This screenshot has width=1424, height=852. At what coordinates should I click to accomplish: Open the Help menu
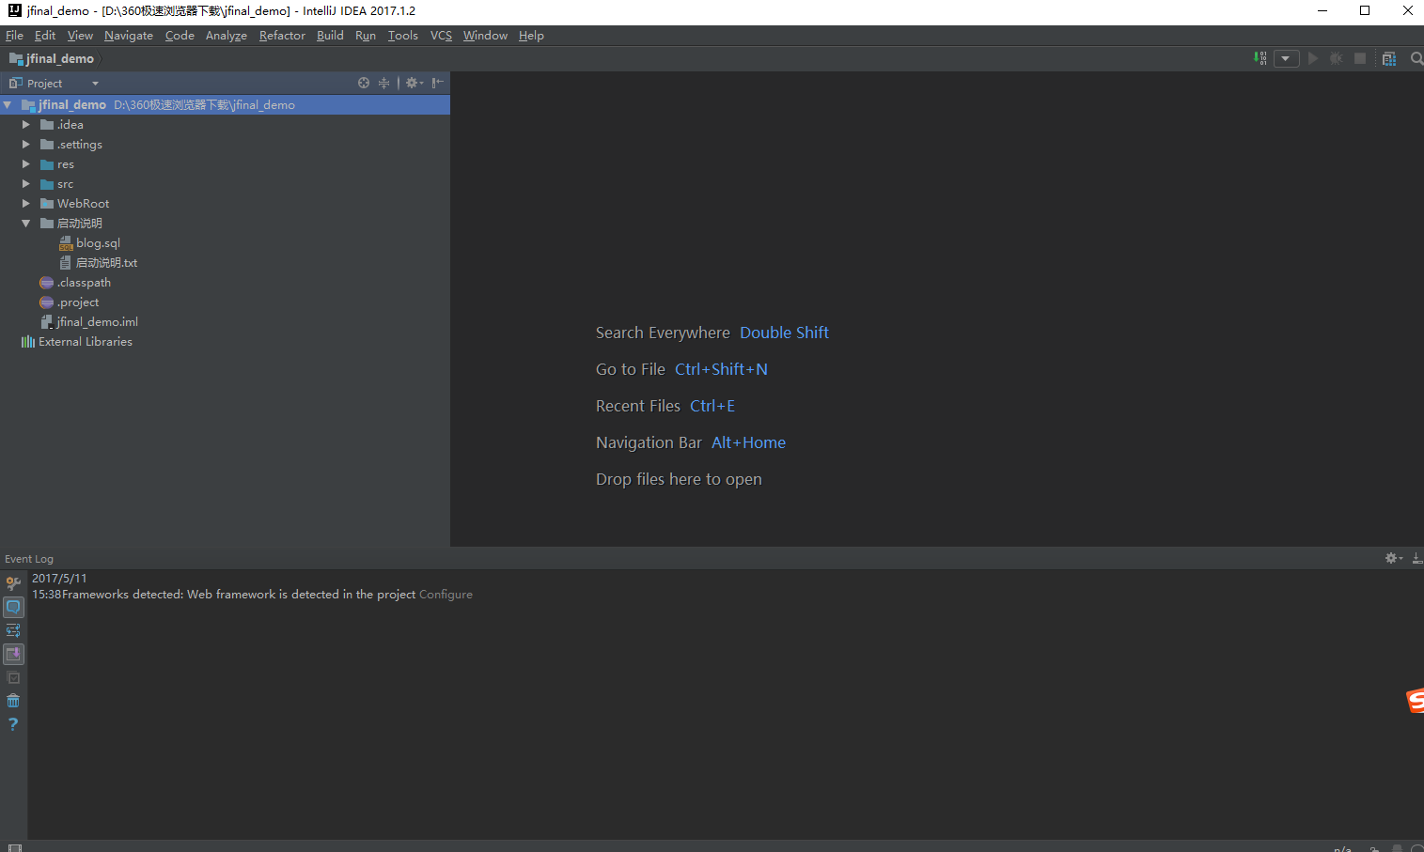point(531,36)
